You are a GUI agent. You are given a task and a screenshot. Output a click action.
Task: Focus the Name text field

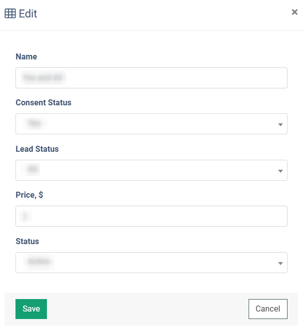(151, 78)
